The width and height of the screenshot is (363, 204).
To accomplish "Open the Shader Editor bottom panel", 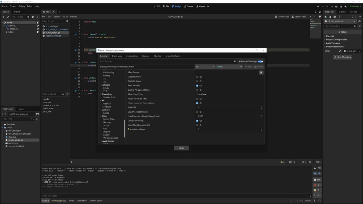I will (x=96, y=201).
